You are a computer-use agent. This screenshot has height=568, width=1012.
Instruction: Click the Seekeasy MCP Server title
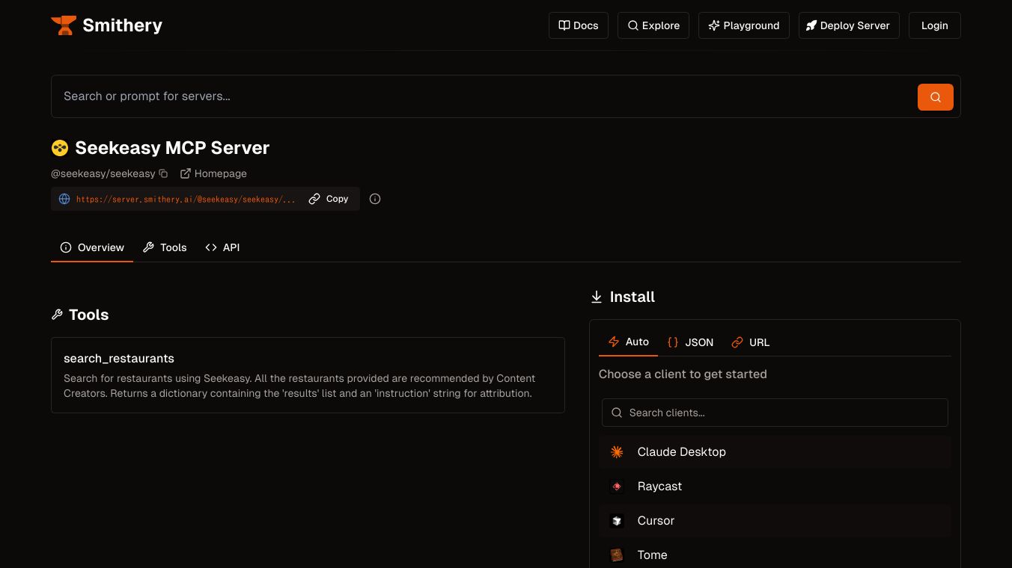tap(172, 148)
